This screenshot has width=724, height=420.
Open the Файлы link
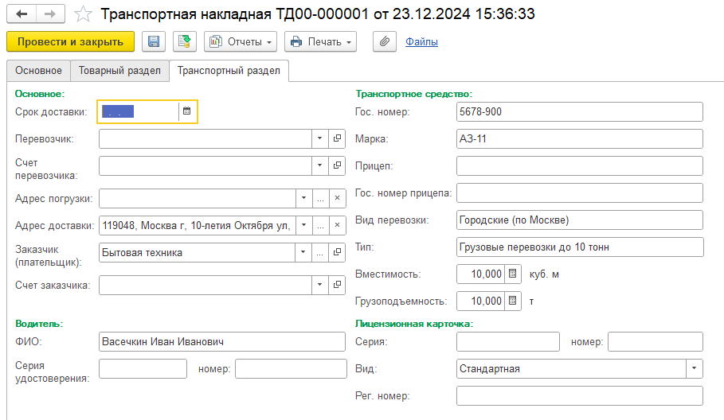click(x=421, y=41)
